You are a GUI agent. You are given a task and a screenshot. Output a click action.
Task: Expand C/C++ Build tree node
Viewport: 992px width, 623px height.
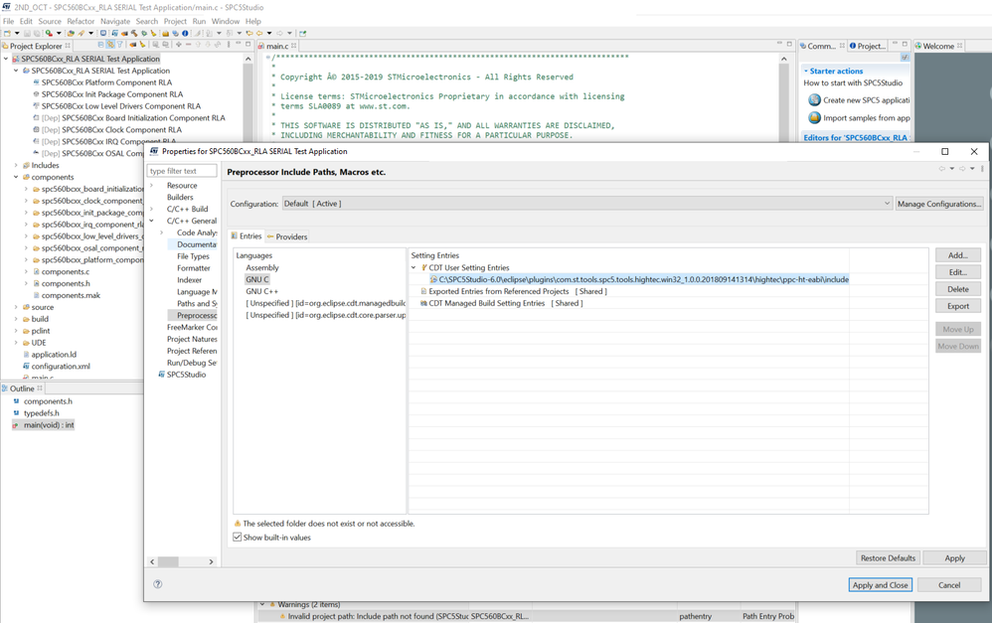152,209
